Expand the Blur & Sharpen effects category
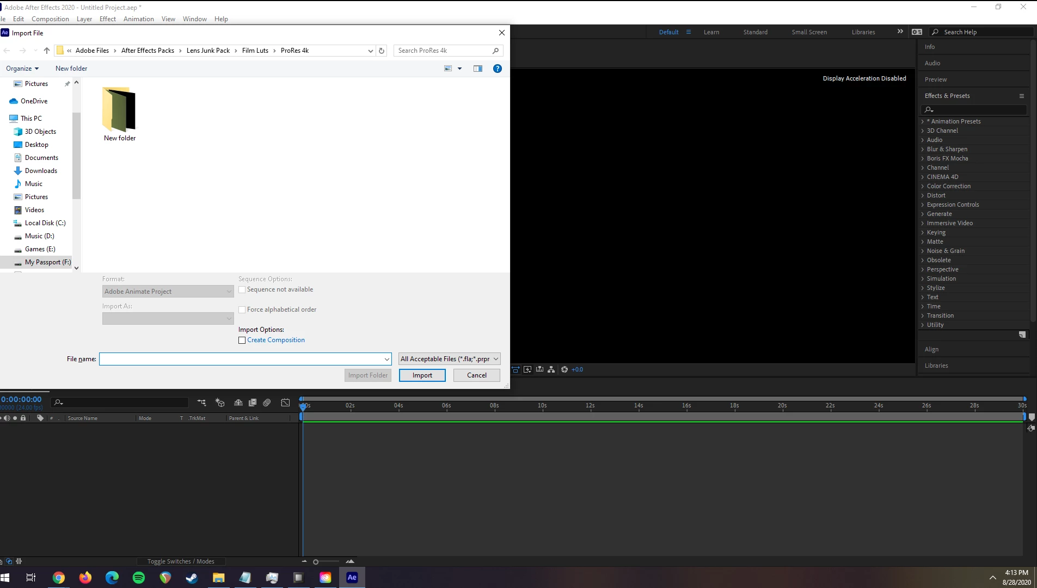This screenshot has height=588, width=1037. 923,149
